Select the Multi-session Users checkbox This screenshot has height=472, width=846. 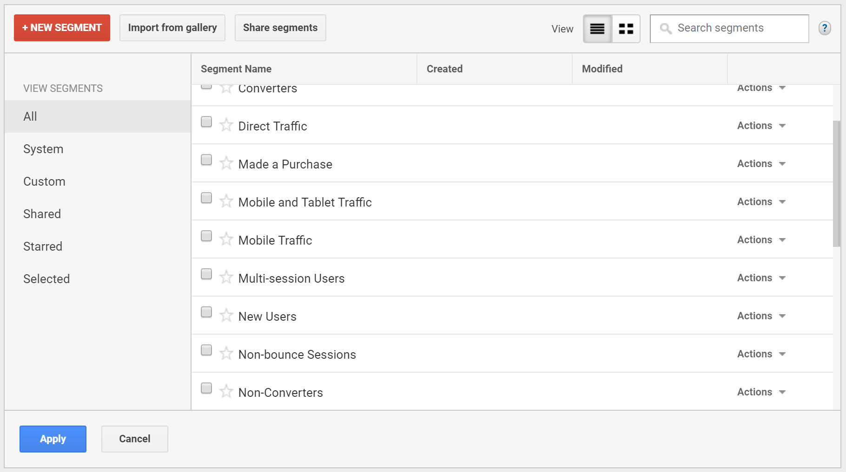[x=206, y=274]
